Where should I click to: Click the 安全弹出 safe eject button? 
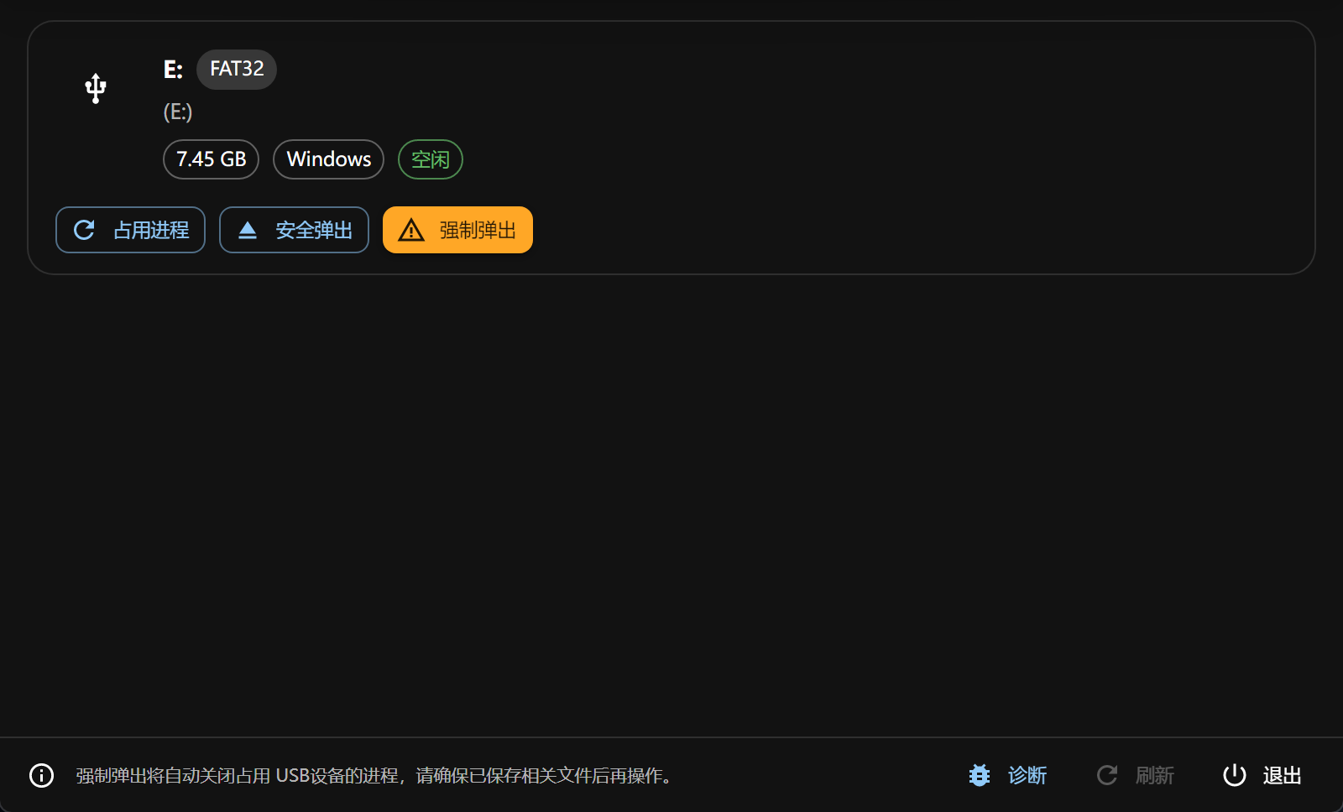(294, 230)
